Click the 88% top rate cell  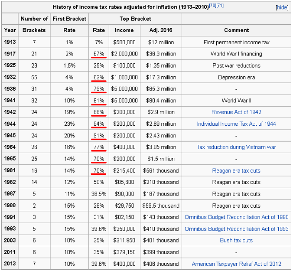99,112
